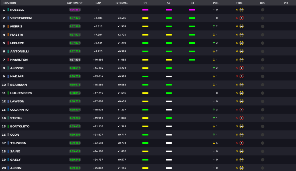The height and width of the screenshot is (171, 296).
Task: Click Leclerc's DRS indicator dot
Action: coord(263,43)
